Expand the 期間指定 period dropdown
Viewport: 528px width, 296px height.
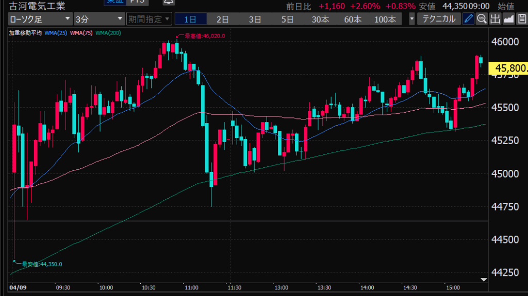coord(148,20)
